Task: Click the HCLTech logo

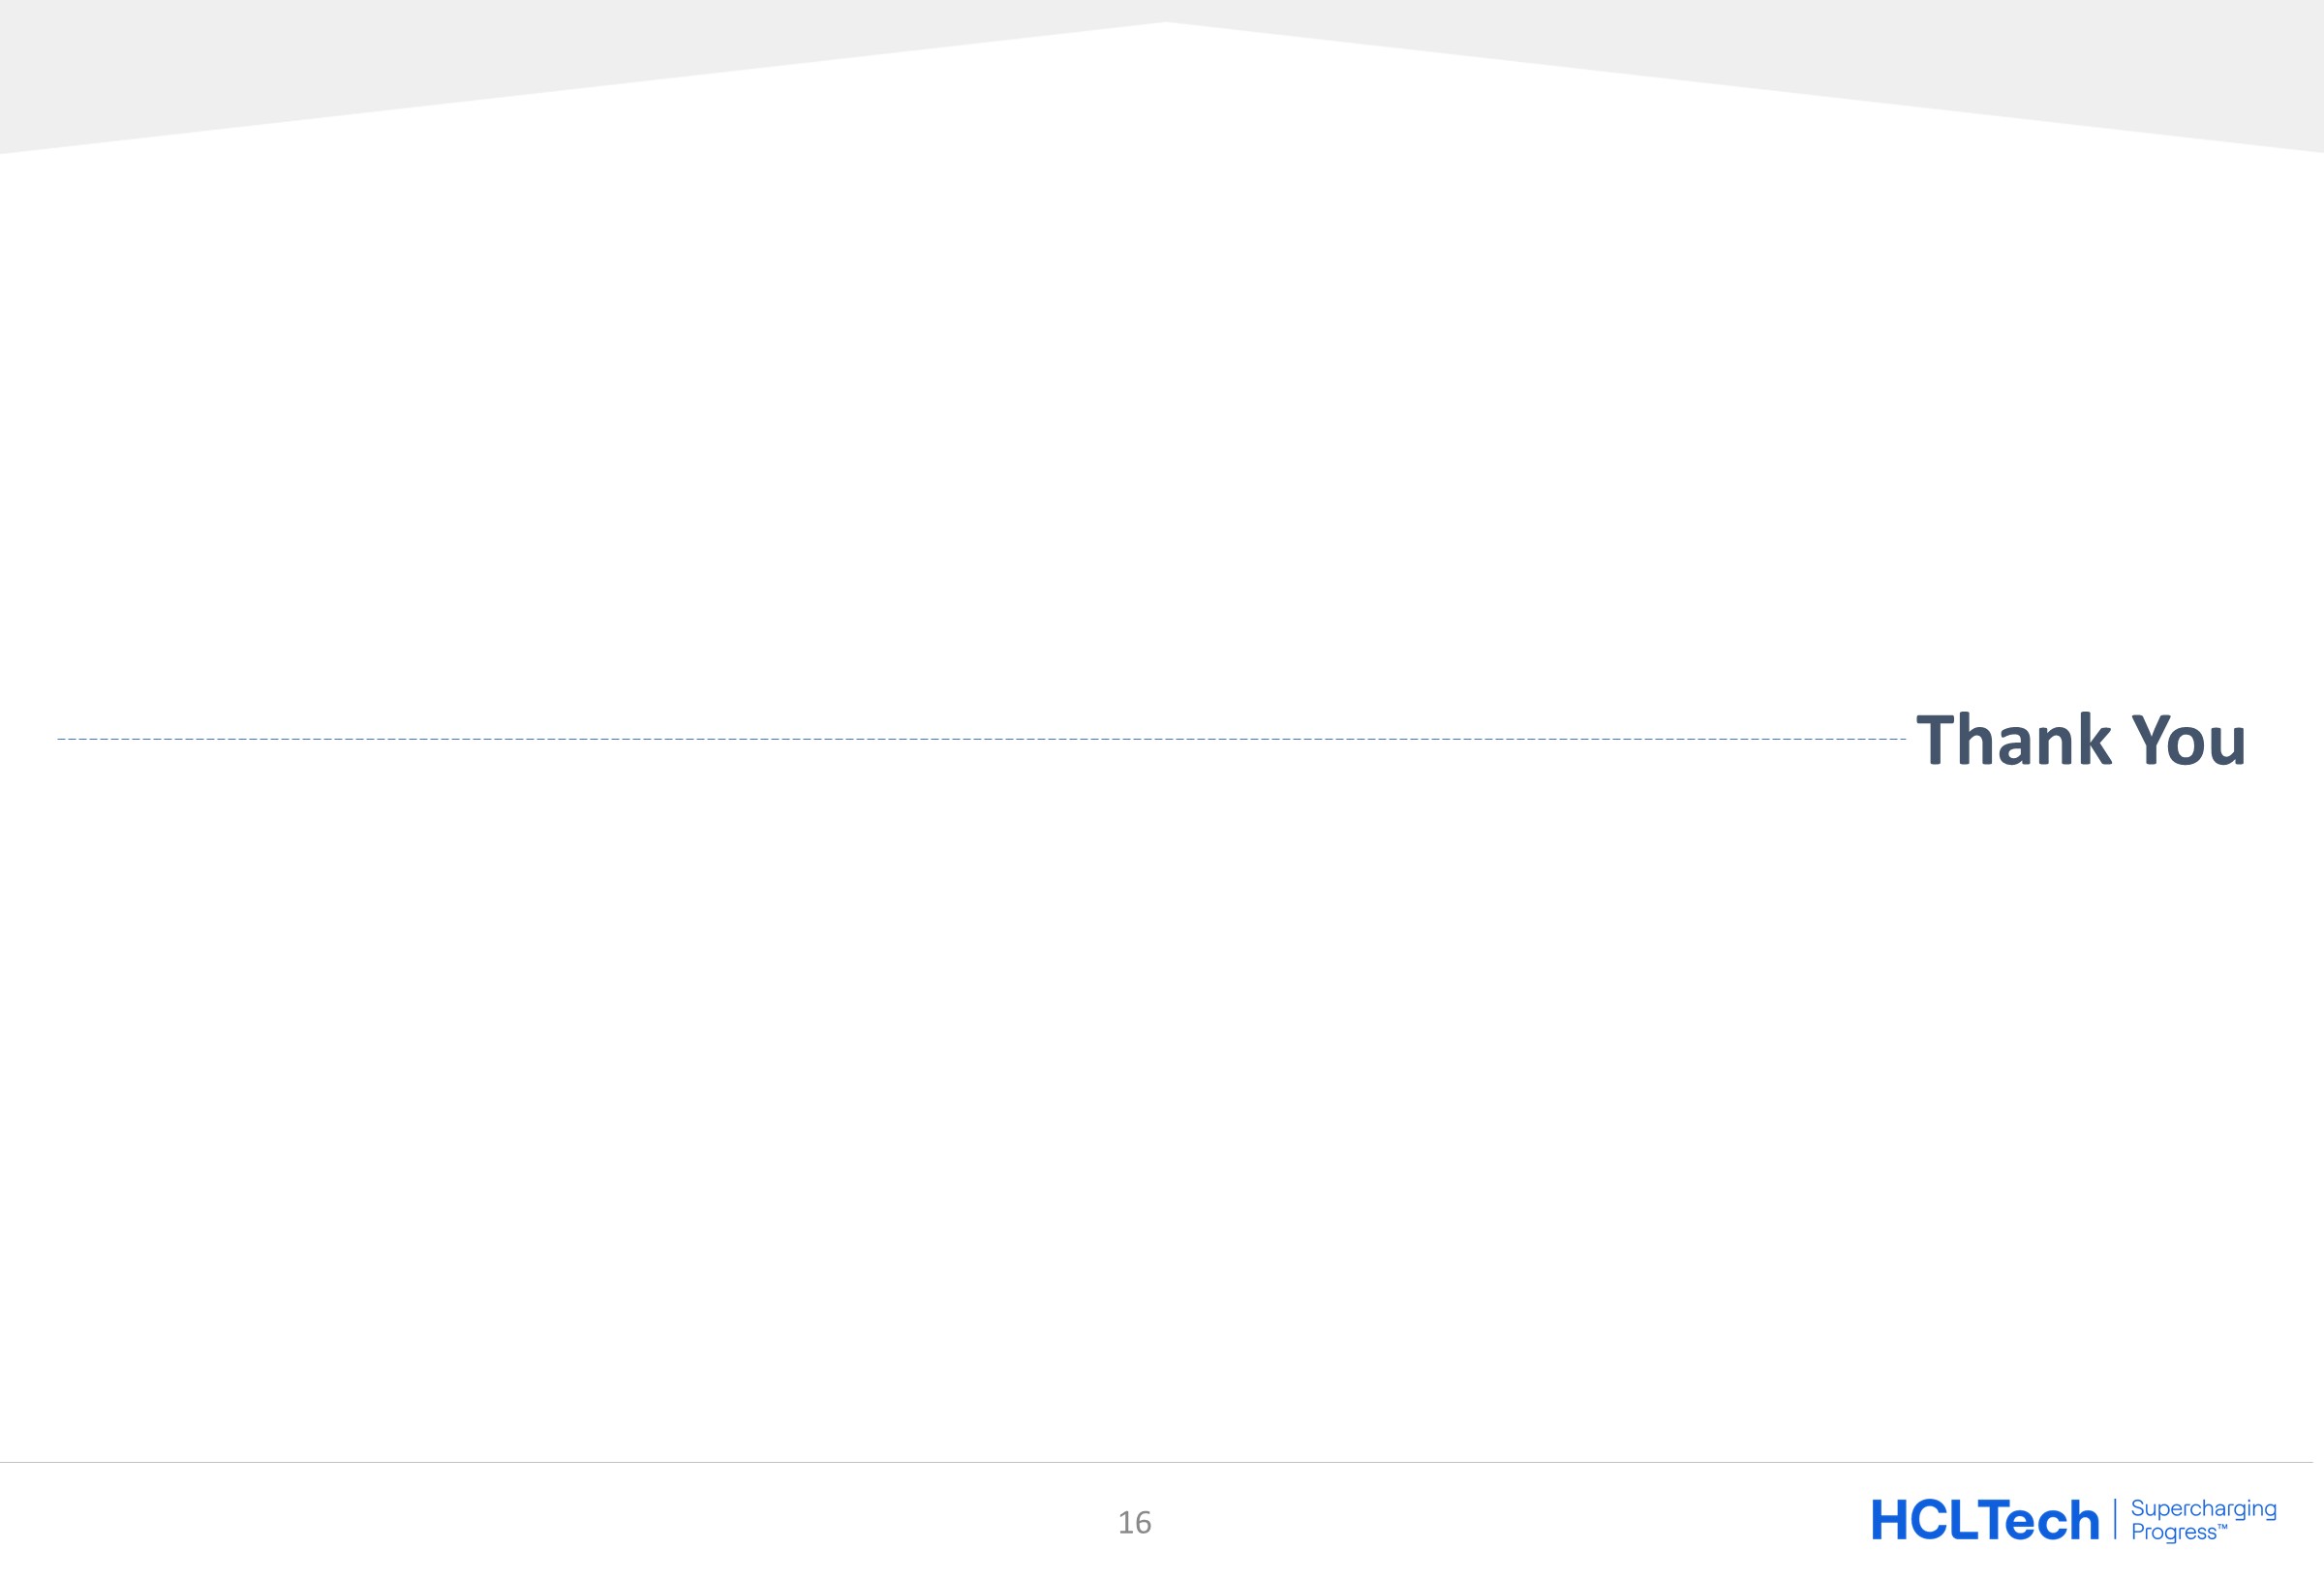Action: coord(1984,1520)
